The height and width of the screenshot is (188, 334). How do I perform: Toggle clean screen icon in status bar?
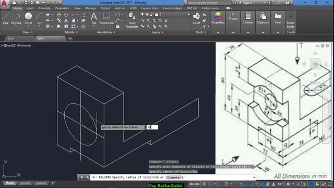[x=324, y=184]
